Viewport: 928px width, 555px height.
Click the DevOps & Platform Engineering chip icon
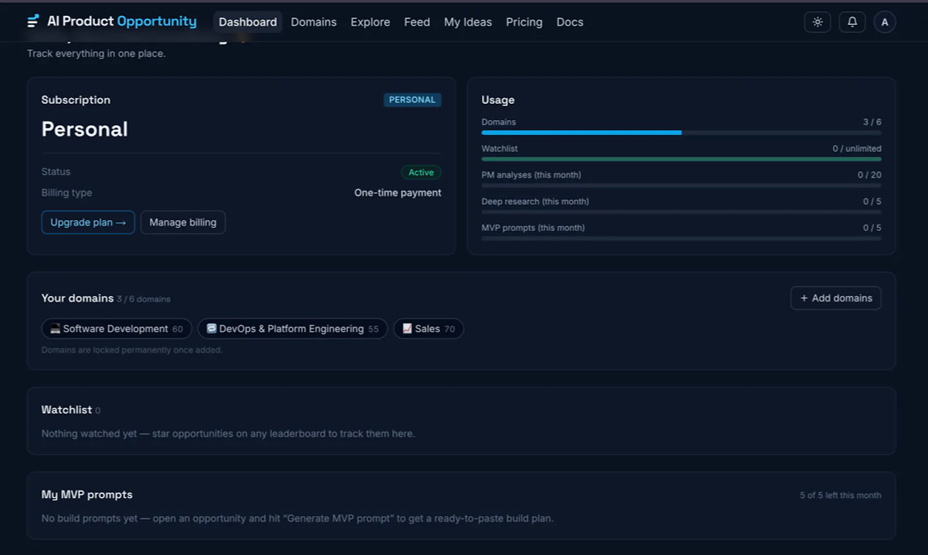click(212, 329)
